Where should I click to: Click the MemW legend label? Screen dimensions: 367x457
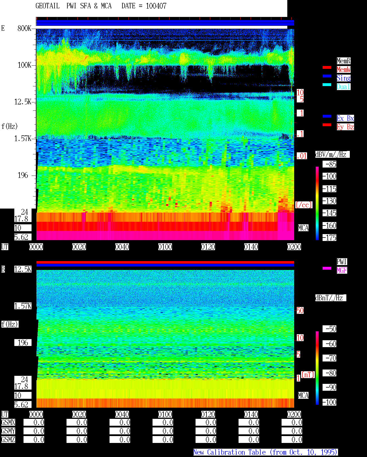pyautogui.click(x=343, y=69)
